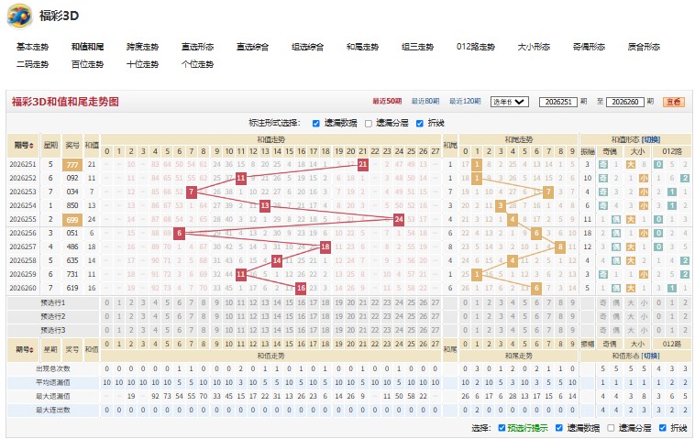Open 百位走势 menu item
The width and height of the screenshot is (695, 439).
point(87,64)
